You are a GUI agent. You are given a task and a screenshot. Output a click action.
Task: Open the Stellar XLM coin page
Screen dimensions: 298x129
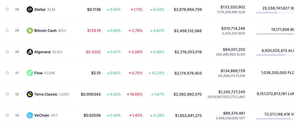click(44, 9)
